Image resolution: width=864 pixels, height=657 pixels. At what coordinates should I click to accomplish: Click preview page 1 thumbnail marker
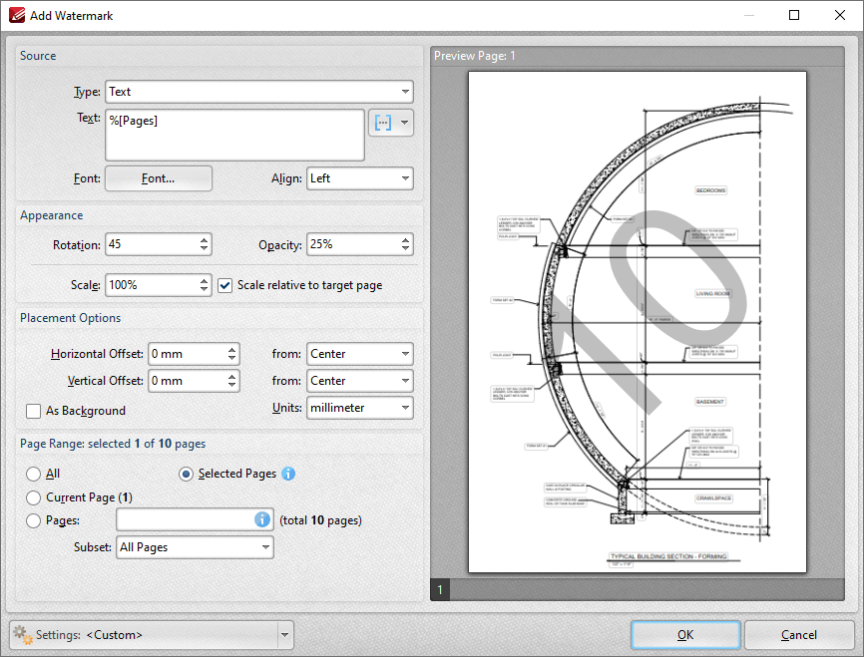[440, 590]
